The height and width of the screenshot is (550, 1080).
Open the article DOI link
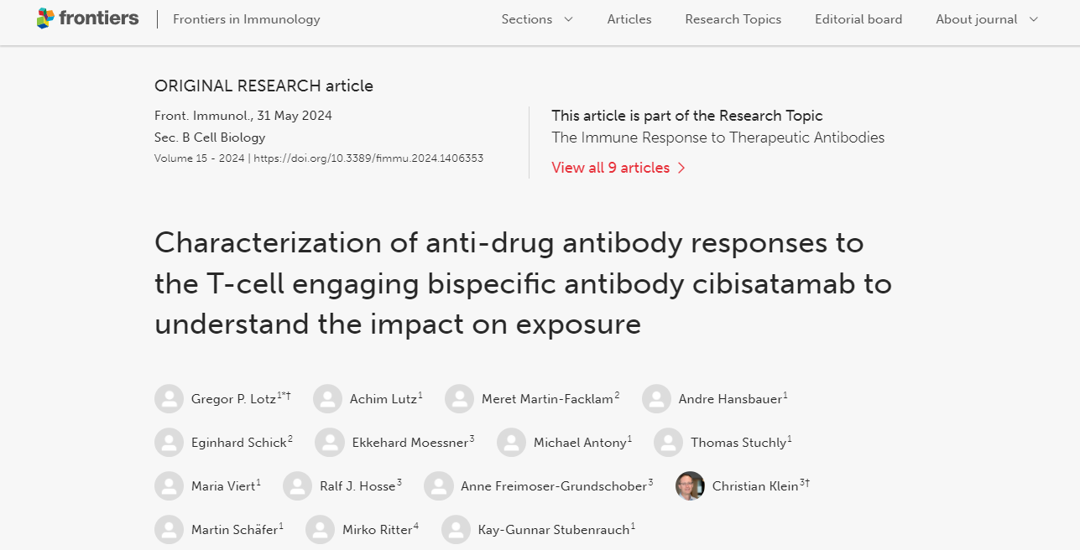(368, 158)
